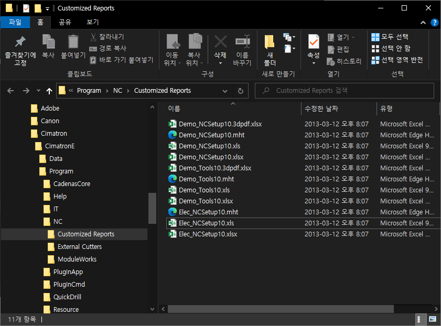This screenshot has height=326, width=441.
Task: Click the Edit (편집) icon
Action: click(331, 49)
